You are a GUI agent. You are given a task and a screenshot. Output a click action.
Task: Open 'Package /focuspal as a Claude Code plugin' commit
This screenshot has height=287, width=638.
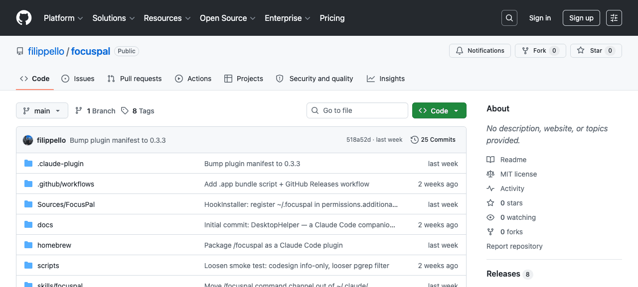[274, 245]
